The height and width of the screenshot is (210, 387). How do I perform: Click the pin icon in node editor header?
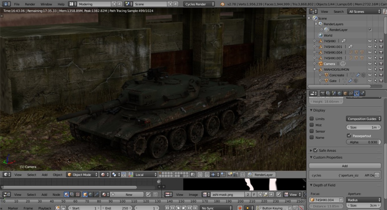pyautogui.click(x=148, y=195)
